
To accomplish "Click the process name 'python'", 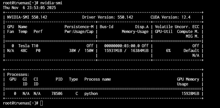I will pos(91,94).
